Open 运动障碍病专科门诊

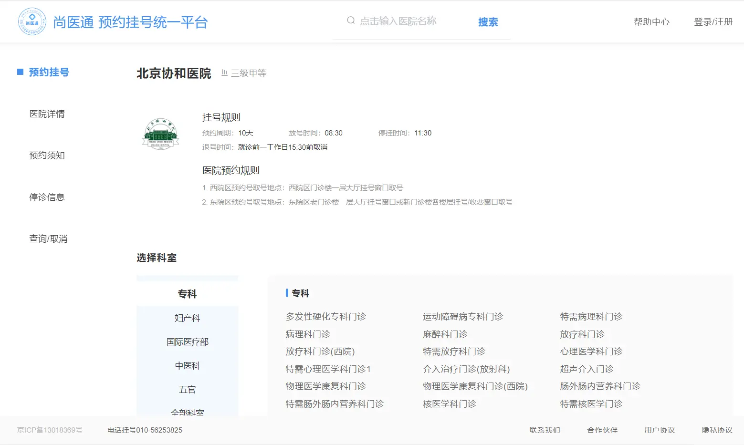pos(463,317)
